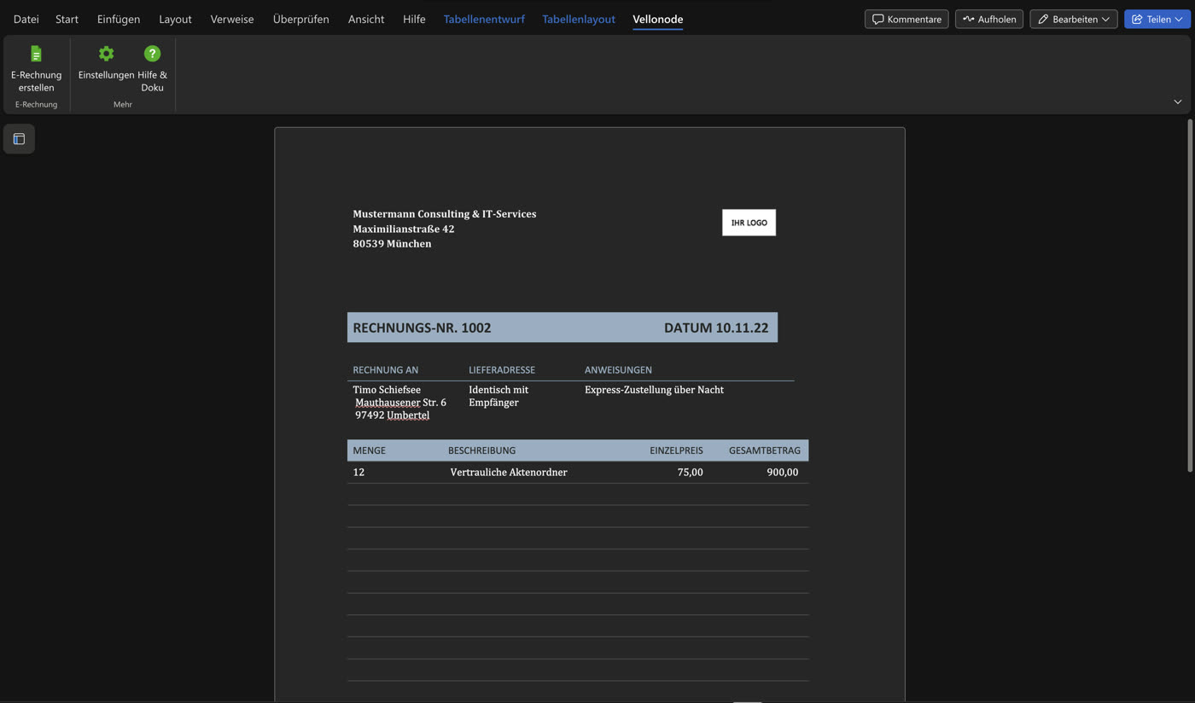This screenshot has height=703, width=1195.
Task: Open the Datei menu
Action: click(x=26, y=19)
